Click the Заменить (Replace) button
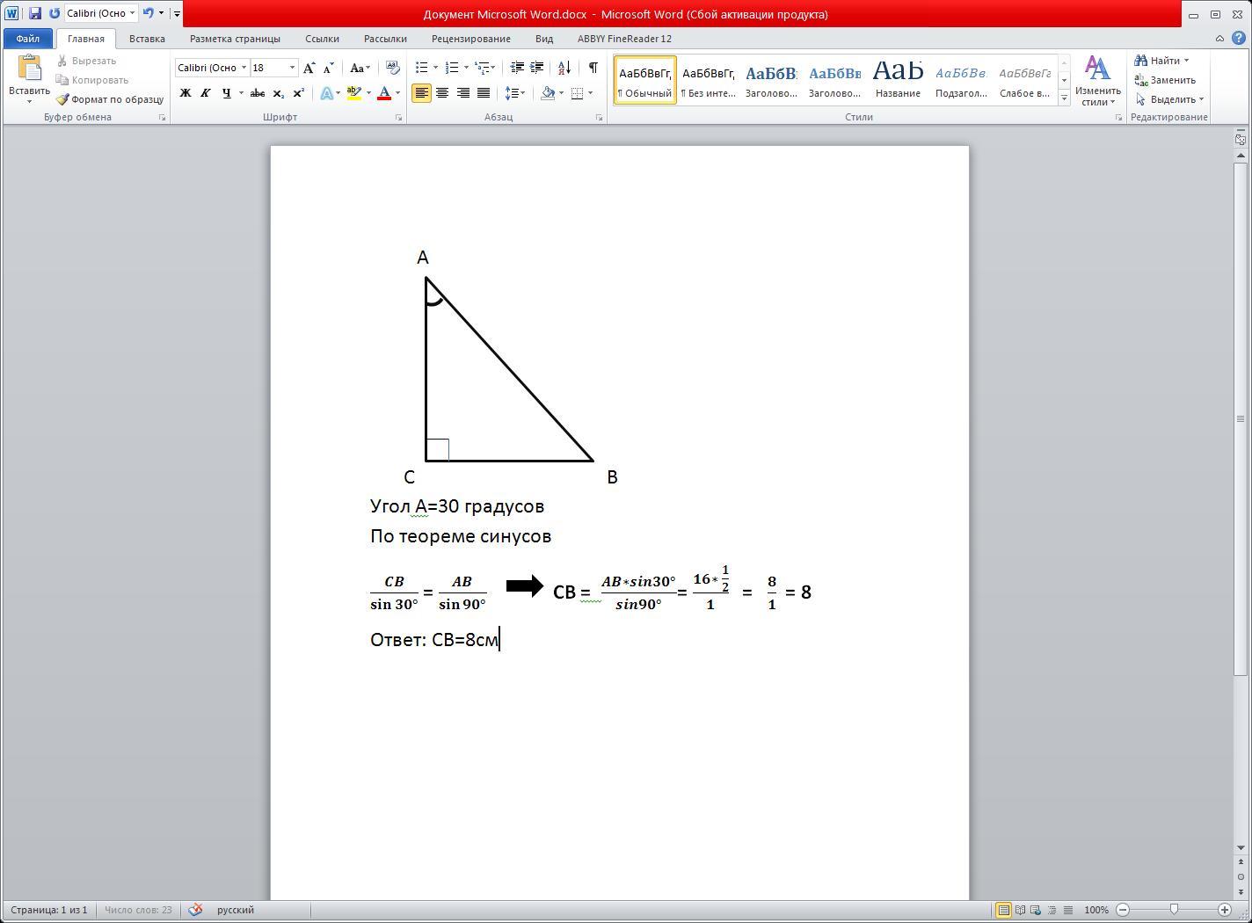The image size is (1252, 923). 1165,80
